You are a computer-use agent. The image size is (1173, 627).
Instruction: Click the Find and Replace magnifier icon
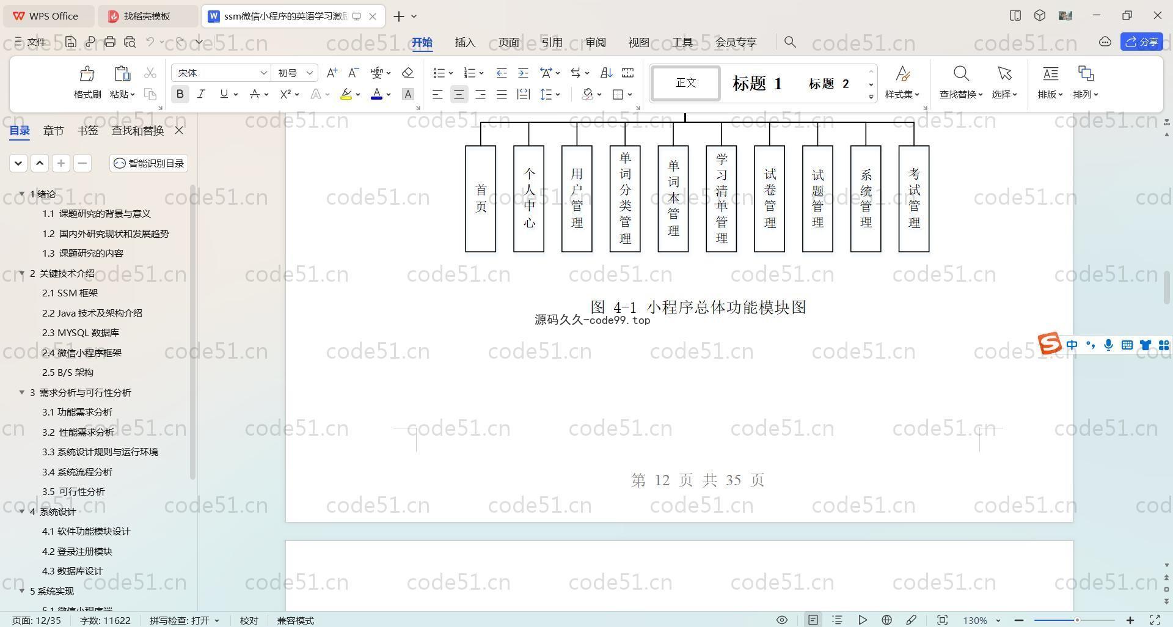click(x=961, y=74)
